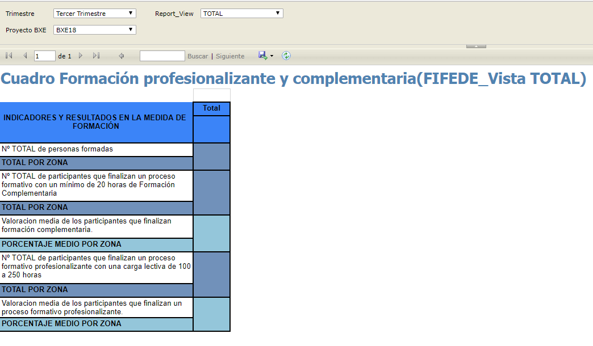Go to the previous report page
The height and width of the screenshot is (346, 593).
point(25,56)
